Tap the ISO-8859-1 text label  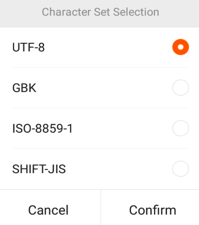tap(42, 128)
